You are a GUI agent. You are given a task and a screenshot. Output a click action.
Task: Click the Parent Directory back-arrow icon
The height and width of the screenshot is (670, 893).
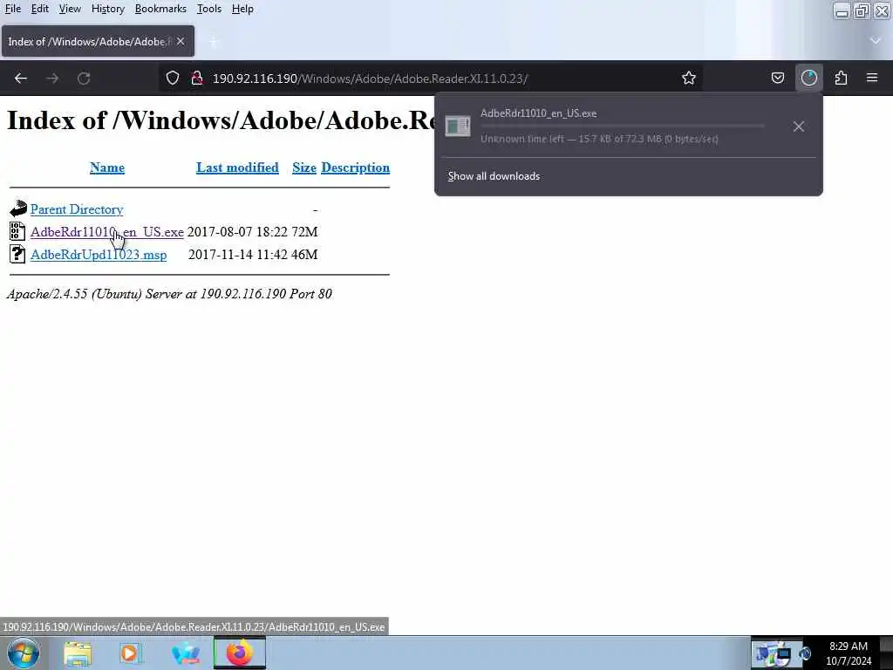click(17, 209)
